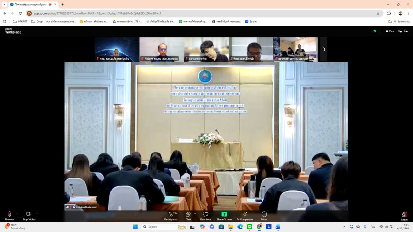Screen dimensions: 413x232
Task: Toggle Stop Video camera button
Action: 29,214
